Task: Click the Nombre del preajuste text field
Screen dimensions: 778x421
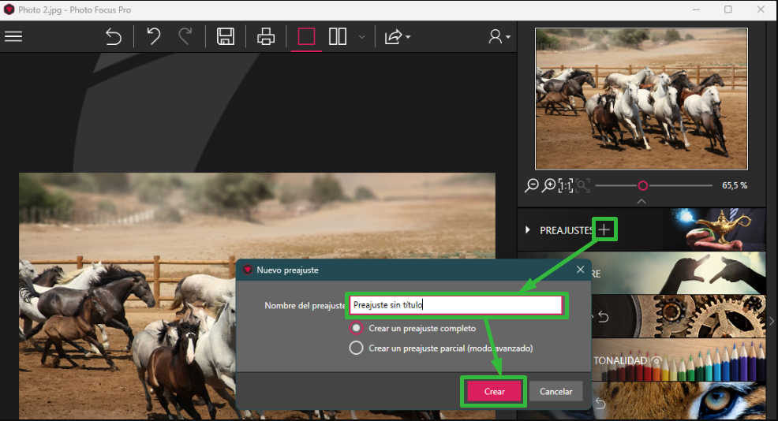Action: click(x=455, y=305)
